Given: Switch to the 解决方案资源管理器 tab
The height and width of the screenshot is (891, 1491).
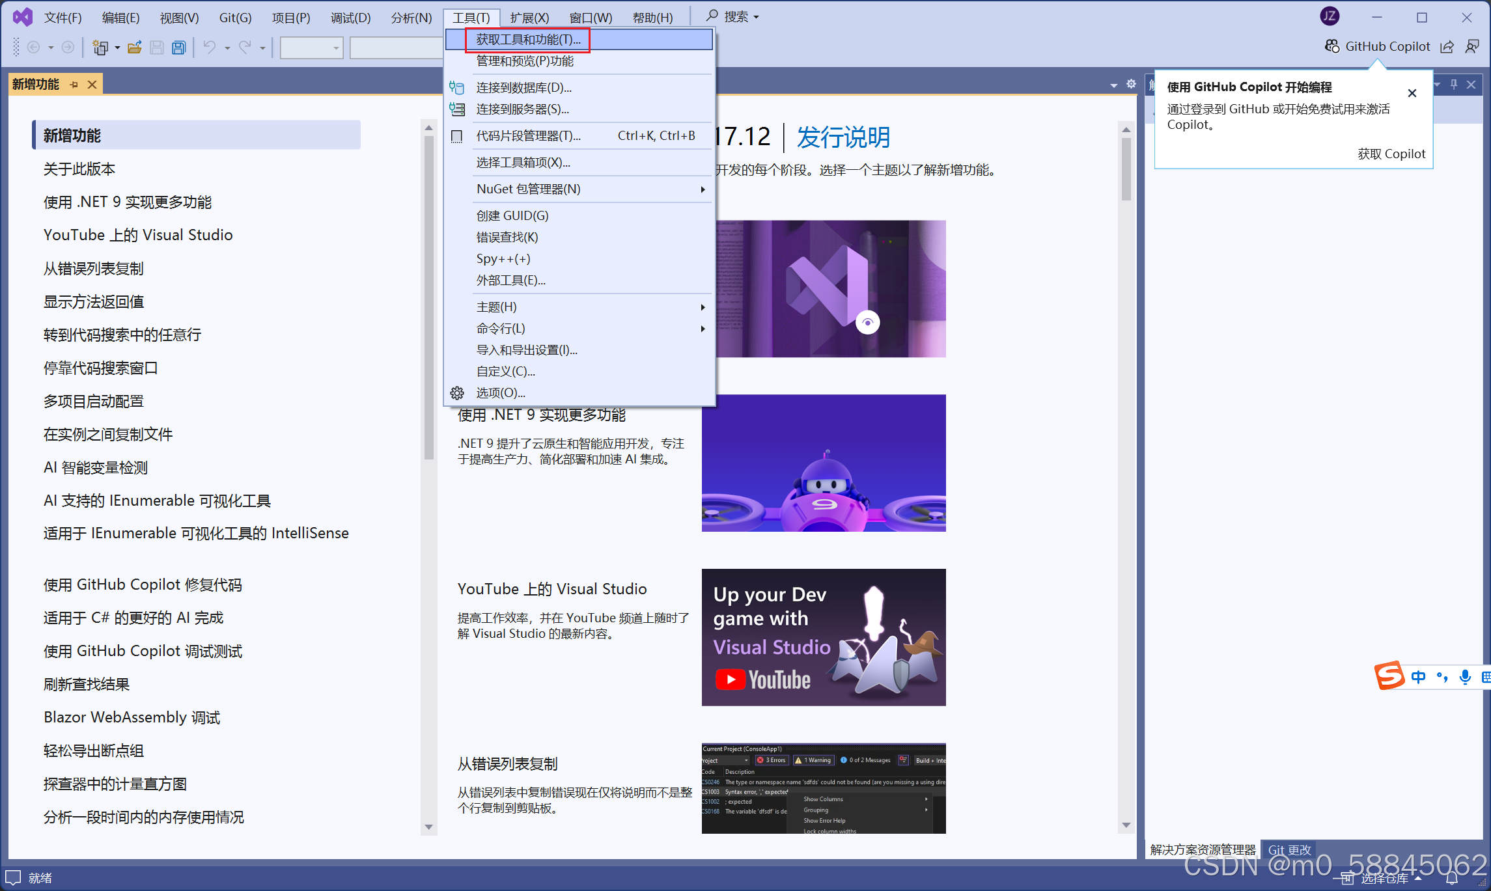Looking at the screenshot, I should pyautogui.click(x=1203, y=849).
